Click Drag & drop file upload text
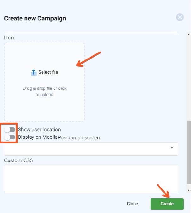 click(x=44, y=92)
